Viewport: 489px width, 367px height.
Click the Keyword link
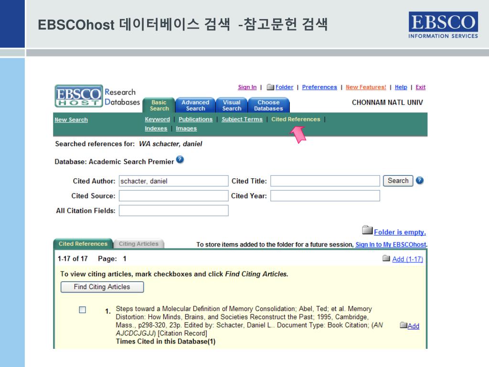(x=158, y=119)
